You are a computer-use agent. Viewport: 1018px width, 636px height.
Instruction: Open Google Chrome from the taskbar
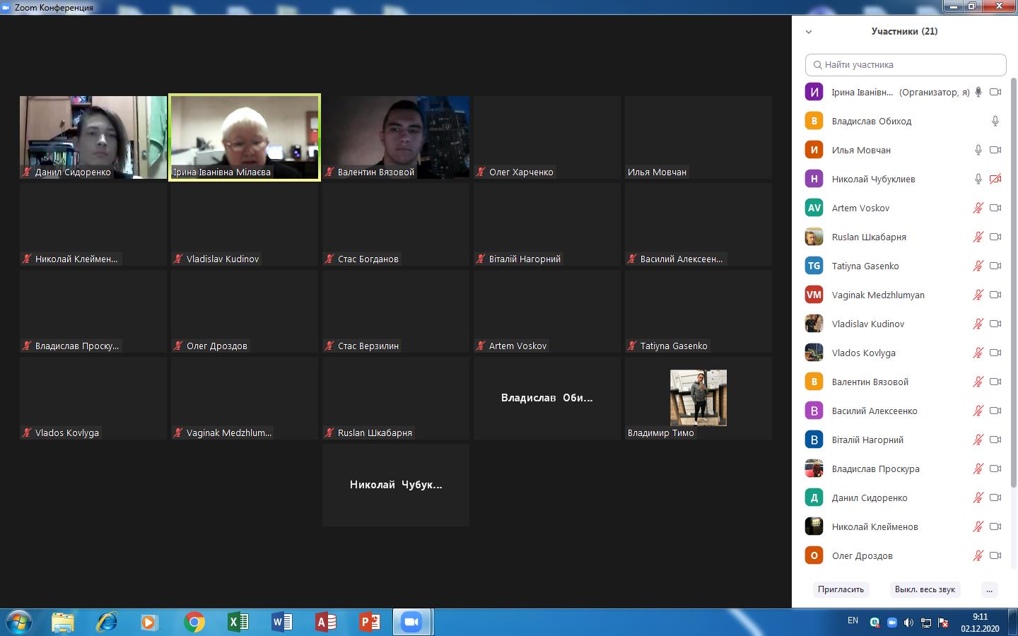pyautogui.click(x=194, y=622)
